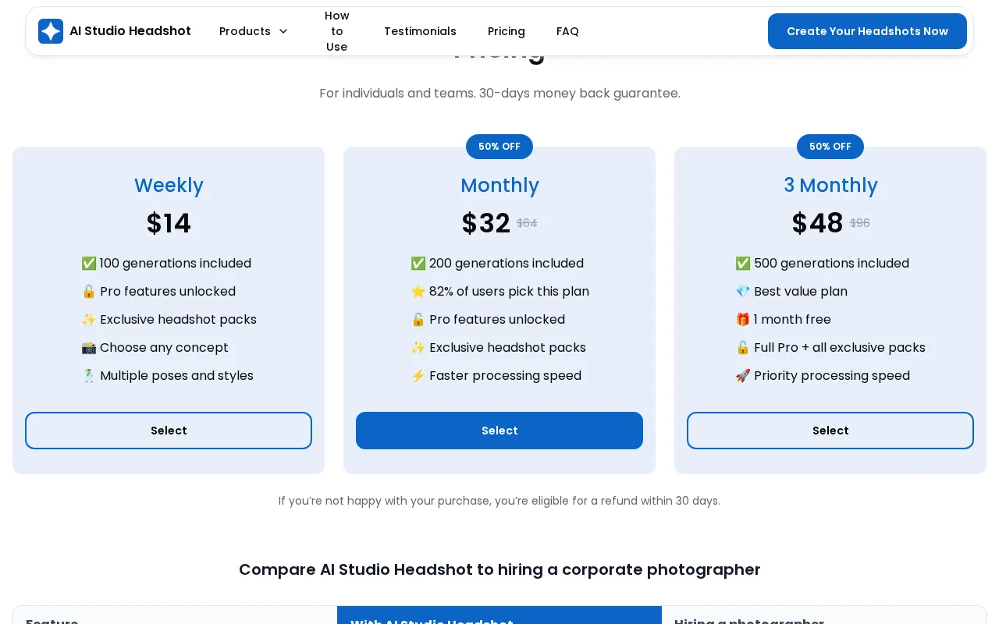Viewport: 999px width, 624px height.
Task: Click Create Your Headshots Now button
Action: [867, 31]
